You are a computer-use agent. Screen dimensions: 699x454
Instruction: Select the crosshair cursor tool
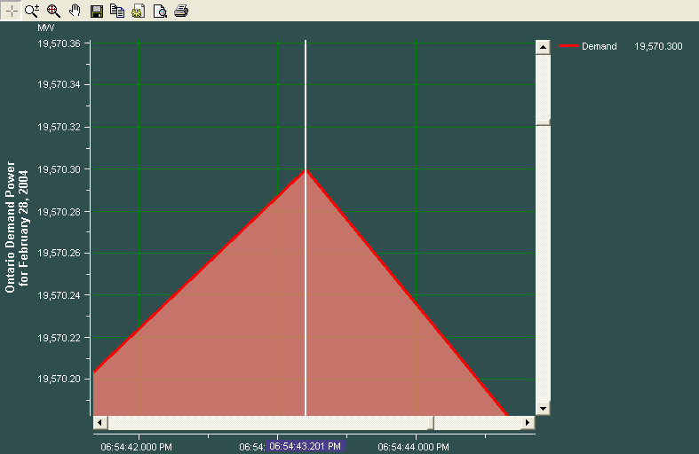pos(12,11)
